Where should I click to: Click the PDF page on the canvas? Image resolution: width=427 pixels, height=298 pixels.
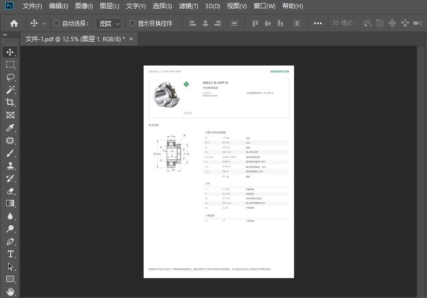219,172
